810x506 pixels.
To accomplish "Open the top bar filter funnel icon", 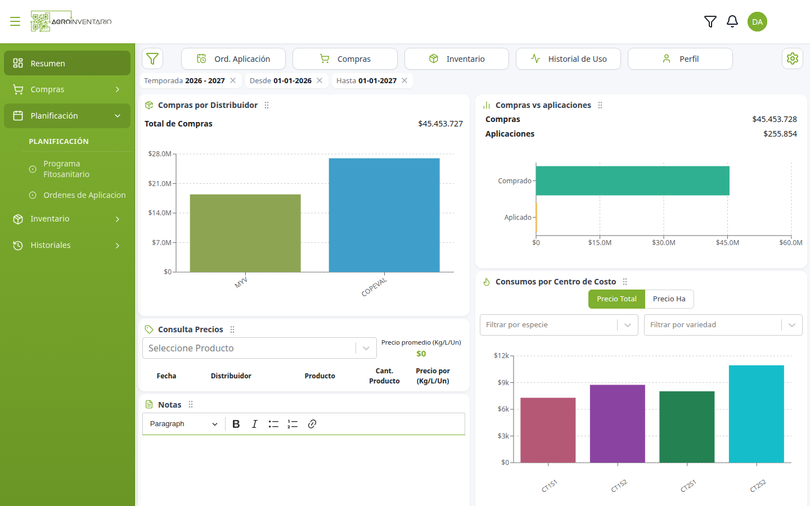I will tap(710, 21).
